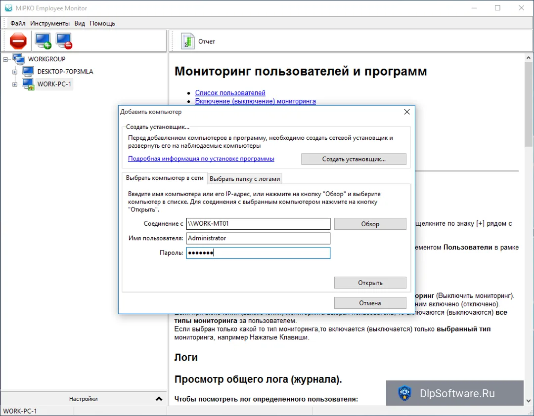Click WORK-PC-1 in the status bar

[x=20, y=411]
